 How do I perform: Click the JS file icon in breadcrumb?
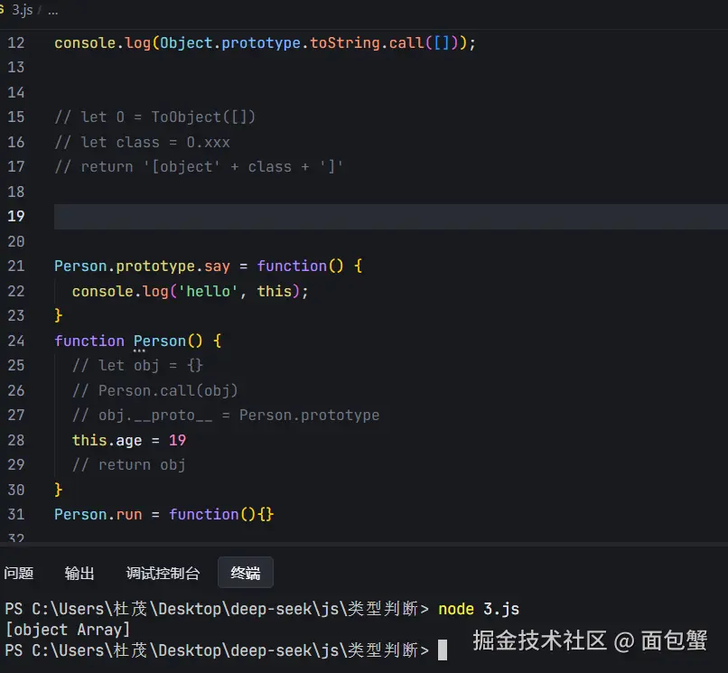tap(3, 11)
